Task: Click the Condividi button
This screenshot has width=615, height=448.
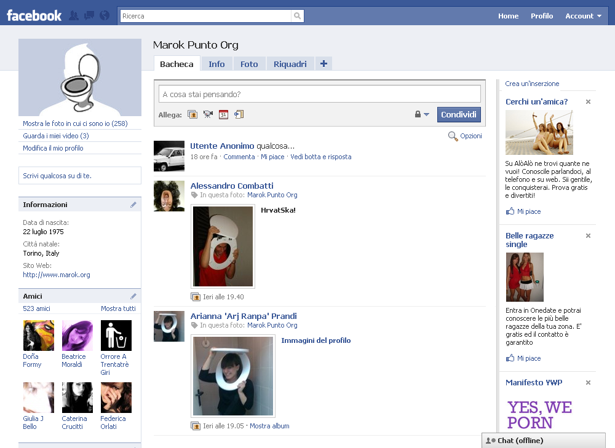Action: (x=459, y=114)
